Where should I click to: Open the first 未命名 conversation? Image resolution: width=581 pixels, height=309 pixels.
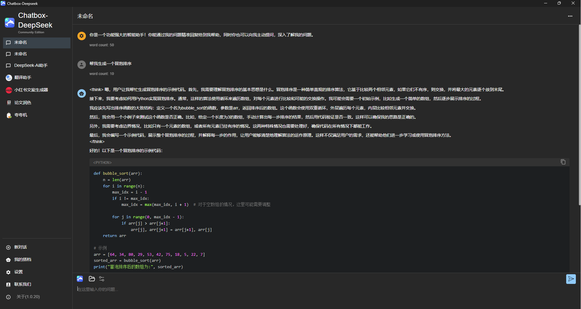click(37, 43)
